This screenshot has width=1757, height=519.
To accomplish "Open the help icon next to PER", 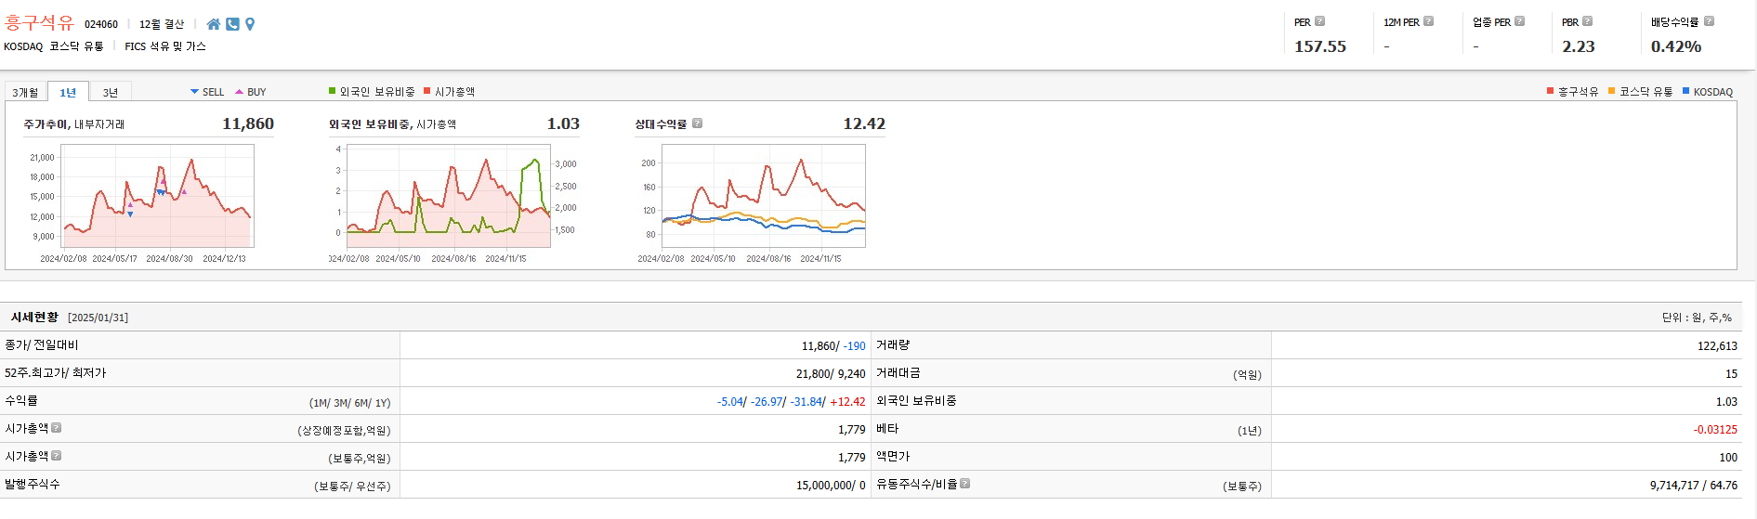I will [1319, 21].
